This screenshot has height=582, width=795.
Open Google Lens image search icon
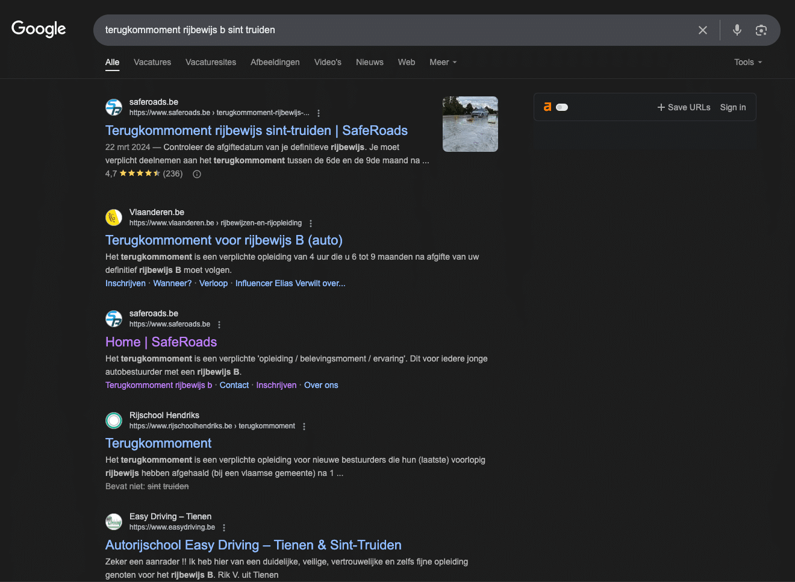pyautogui.click(x=761, y=30)
